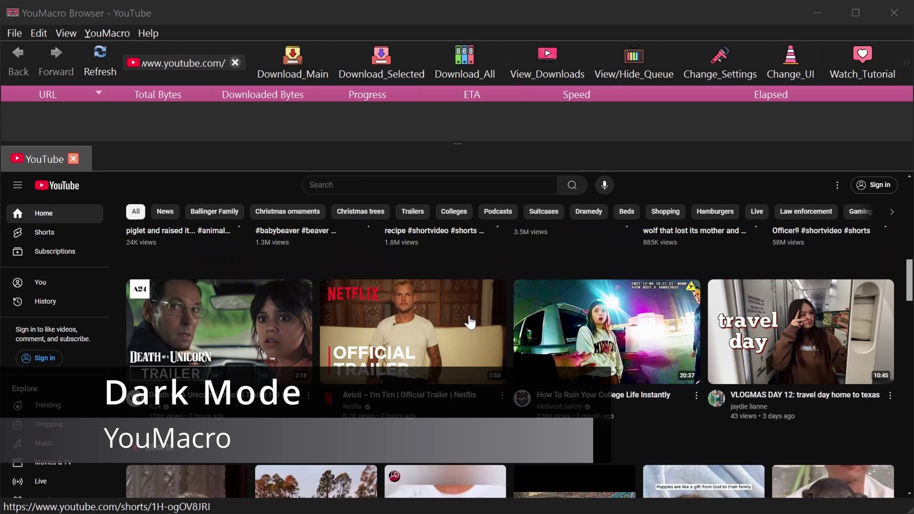
Task: Switch UI with Change_UI icon
Action: coord(791,62)
